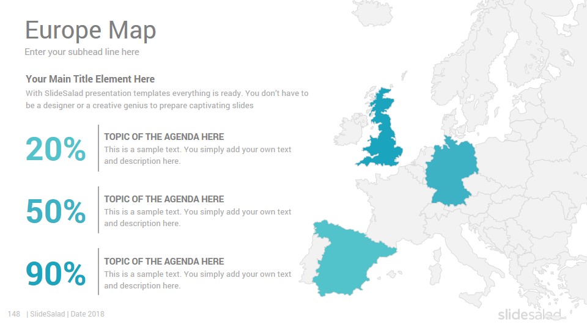This screenshot has width=587, height=330.
Task: Click the agenda topic heading beside 90%
Action: coord(164,262)
